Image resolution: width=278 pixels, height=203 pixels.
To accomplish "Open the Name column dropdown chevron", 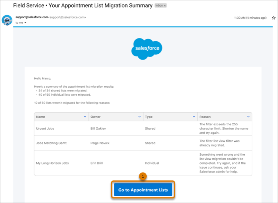I will coord(85,117).
